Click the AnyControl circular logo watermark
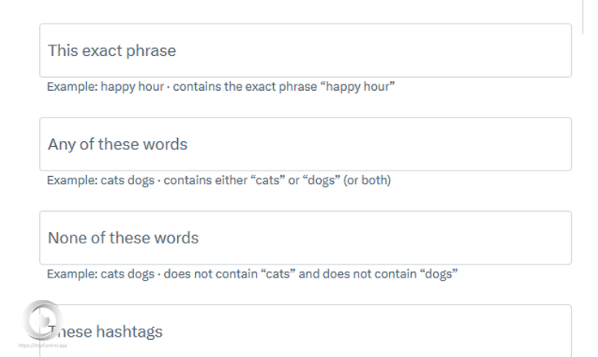Image resolution: width=598 pixels, height=357 pixels. [41, 320]
